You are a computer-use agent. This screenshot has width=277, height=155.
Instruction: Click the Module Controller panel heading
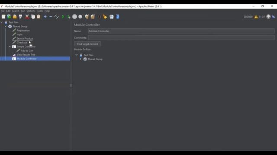tap(87, 25)
